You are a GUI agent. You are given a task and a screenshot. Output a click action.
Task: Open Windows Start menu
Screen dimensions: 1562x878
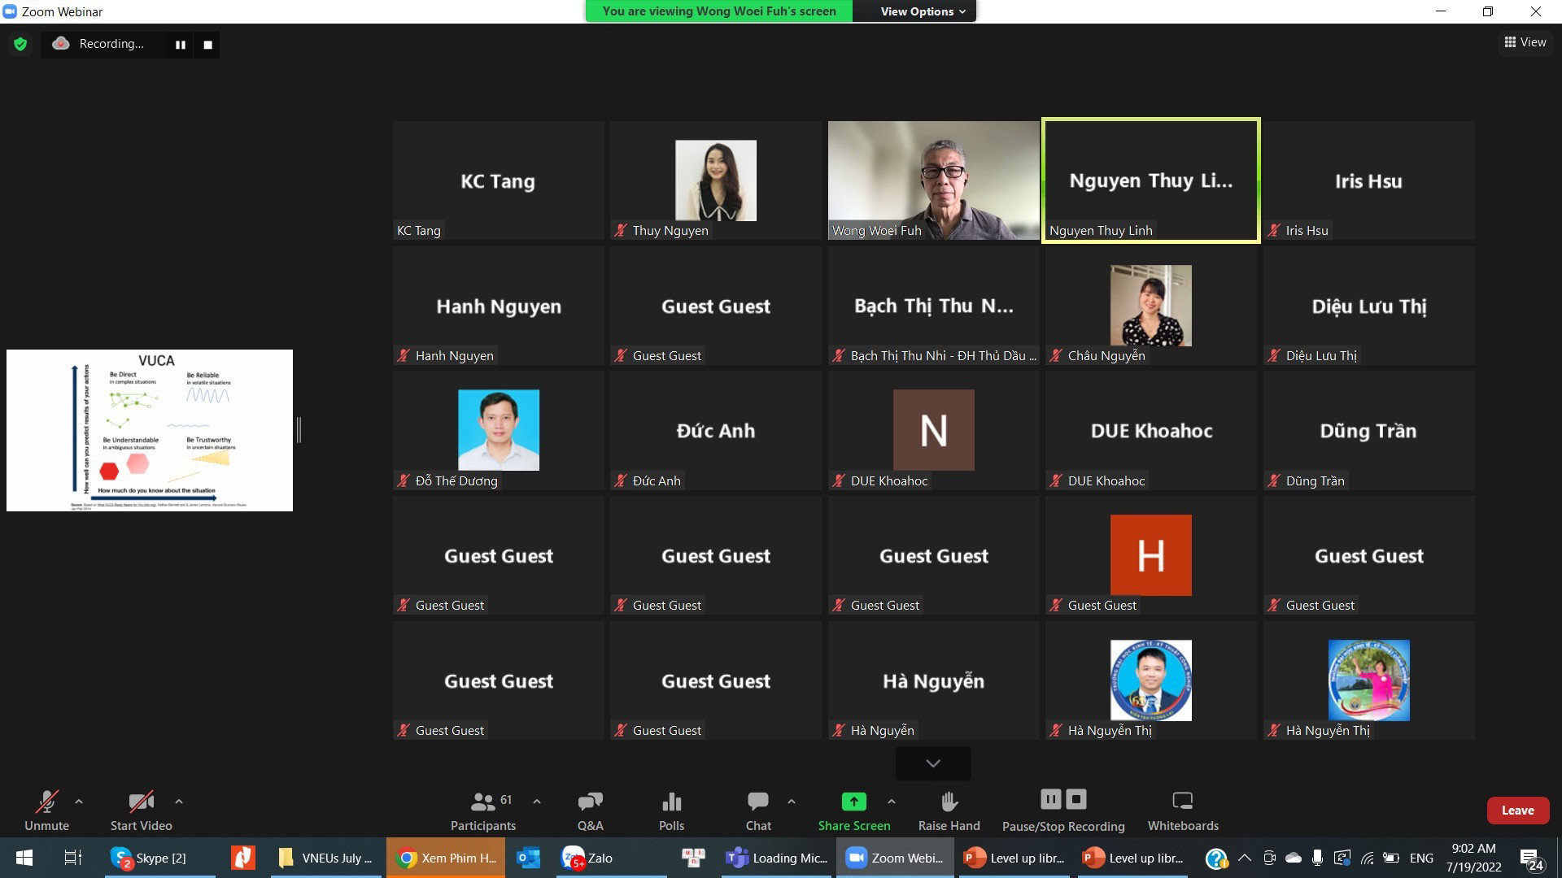tap(24, 858)
